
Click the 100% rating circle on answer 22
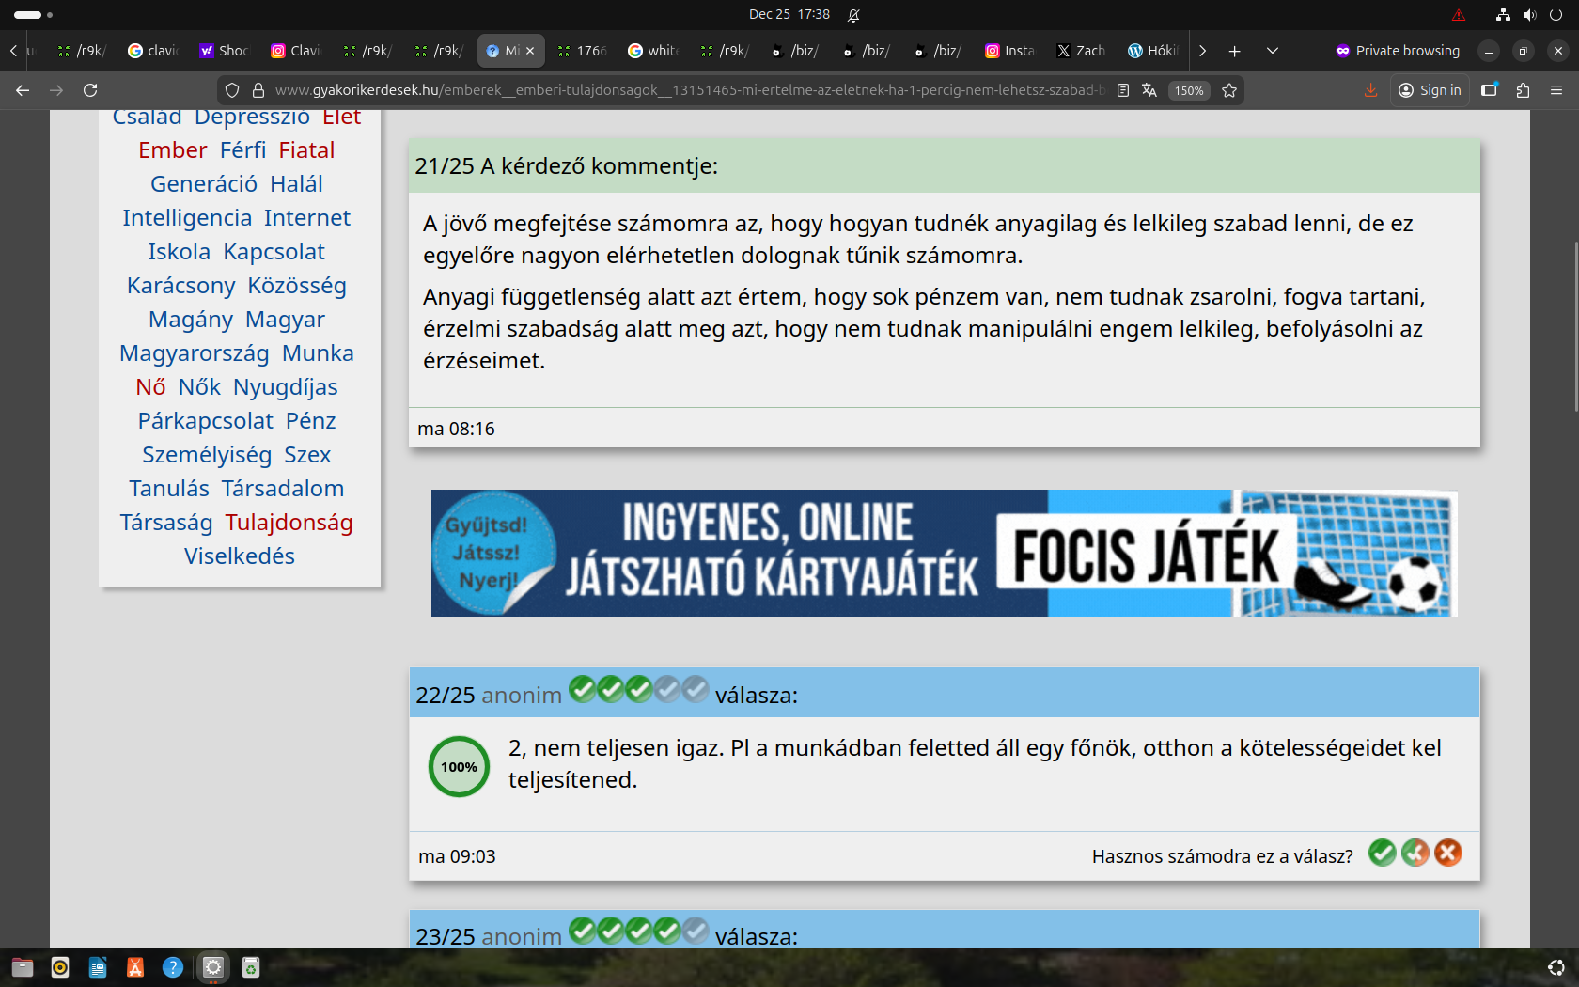[459, 767]
